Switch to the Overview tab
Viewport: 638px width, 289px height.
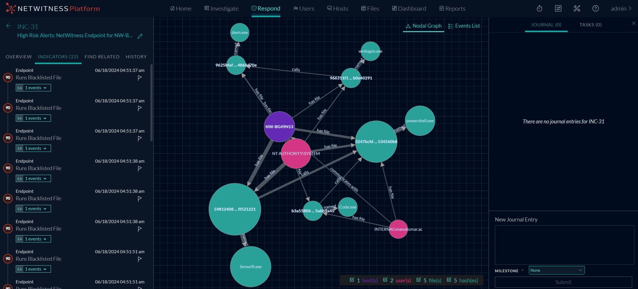point(19,57)
